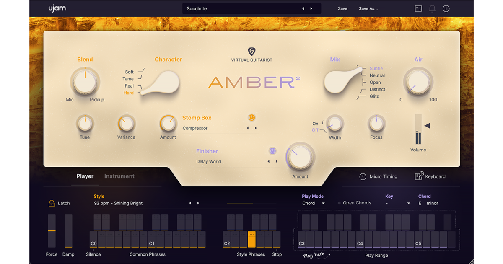Click previous Finisher effect arrow
The width and height of the screenshot is (503, 264).
(x=268, y=161)
